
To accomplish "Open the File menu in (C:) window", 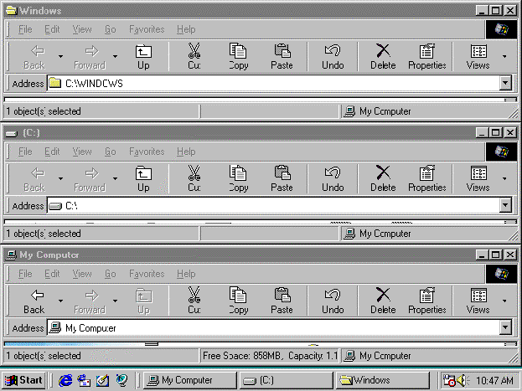I will pos(25,152).
